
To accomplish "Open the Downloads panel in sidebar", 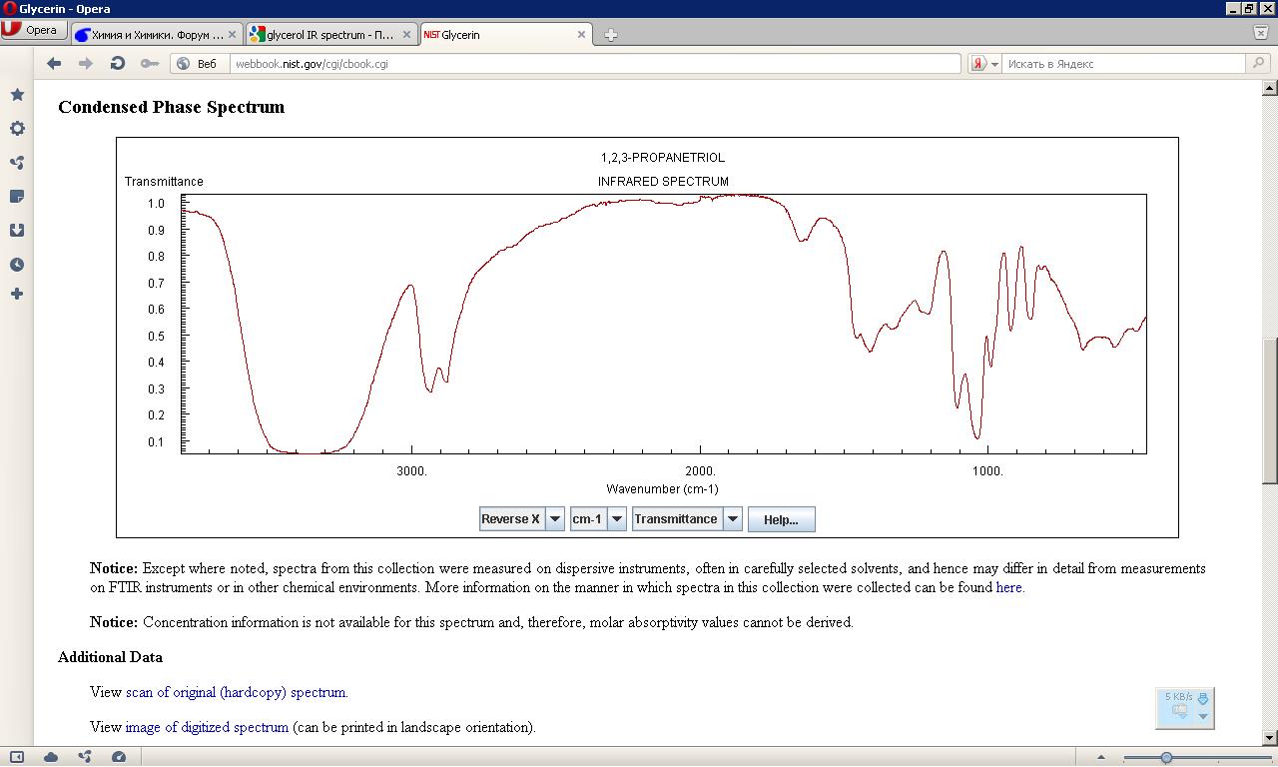I will 17,231.
